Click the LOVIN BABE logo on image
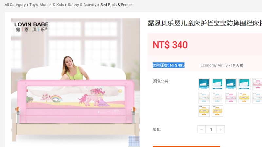This screenshot has height=147, width=262. coord(31,27)
